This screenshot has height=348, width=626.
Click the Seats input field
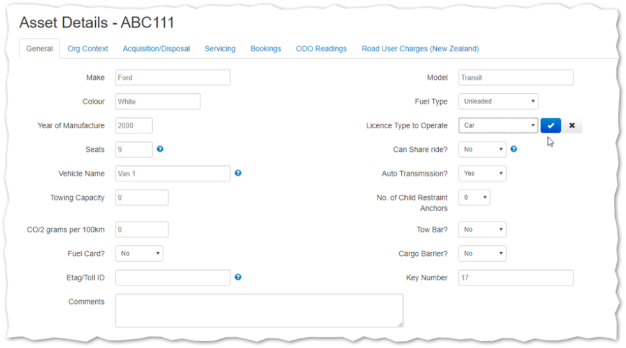point(134,149)
